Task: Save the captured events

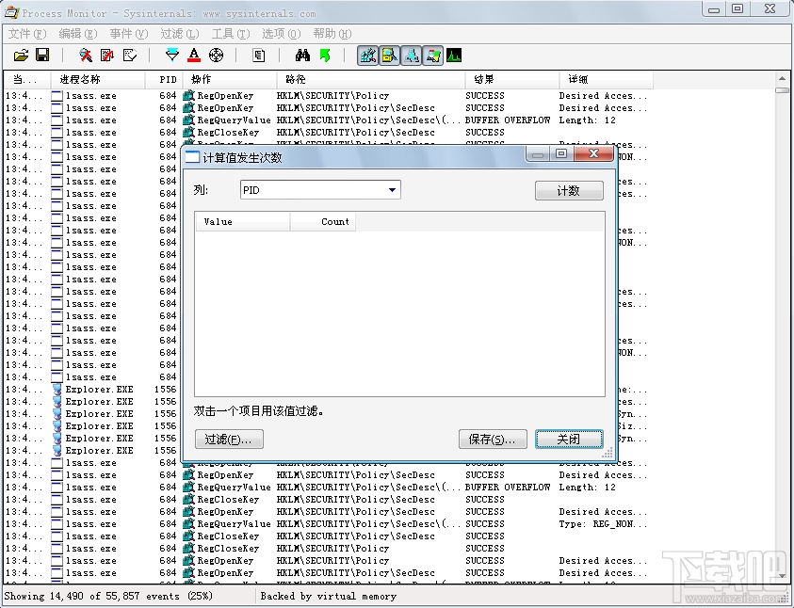Action: tap(42, 55)
